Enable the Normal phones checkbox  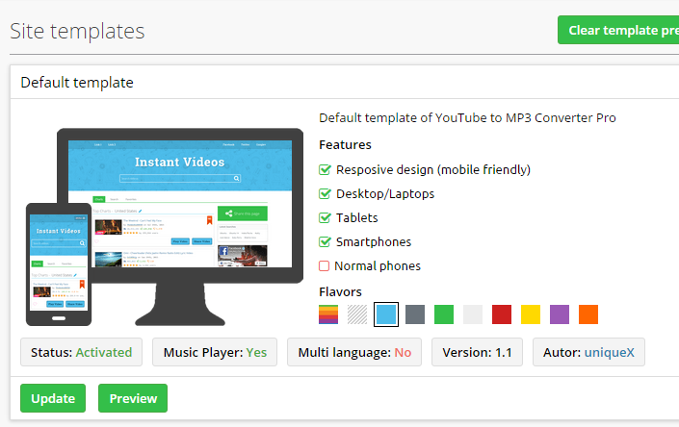point(324,265)
